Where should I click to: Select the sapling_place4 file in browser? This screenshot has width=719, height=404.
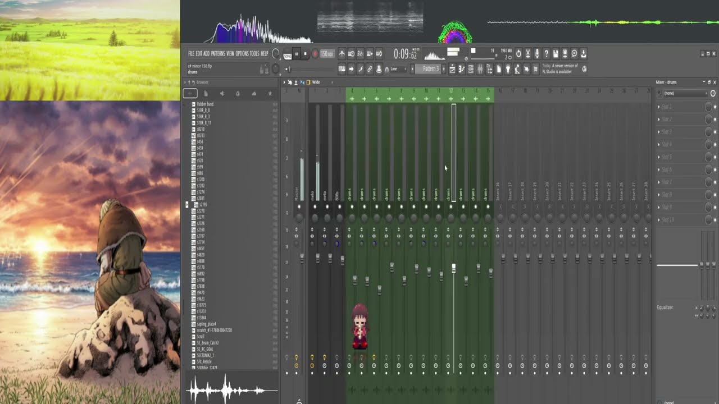pos(206,324)
